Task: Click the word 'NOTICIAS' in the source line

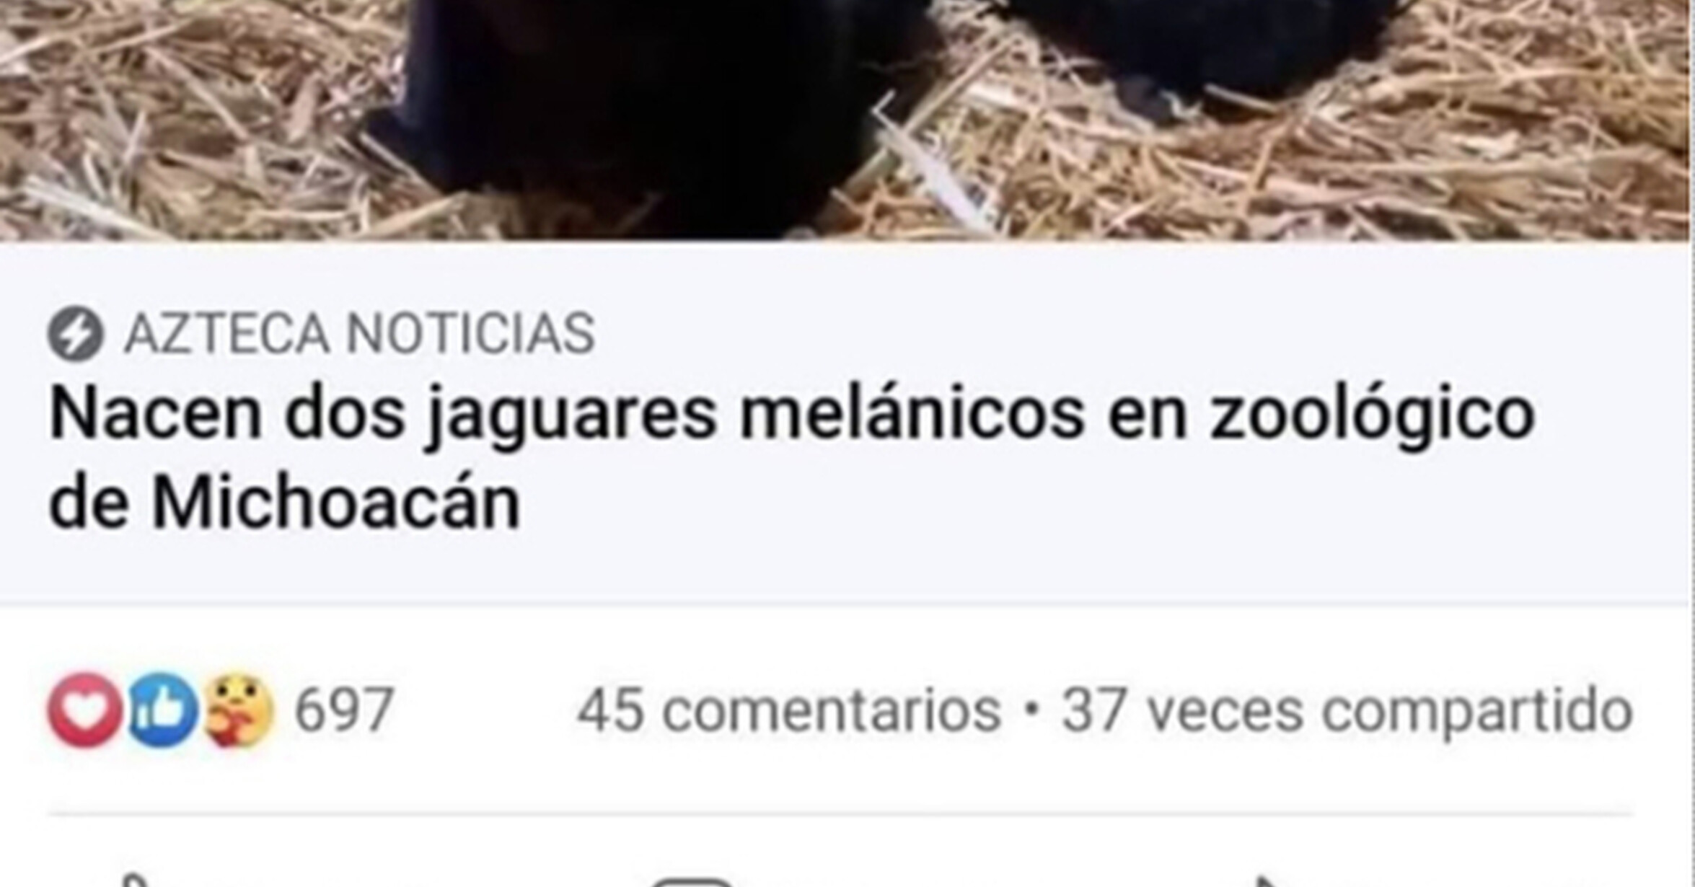Action: pos(470,334)
